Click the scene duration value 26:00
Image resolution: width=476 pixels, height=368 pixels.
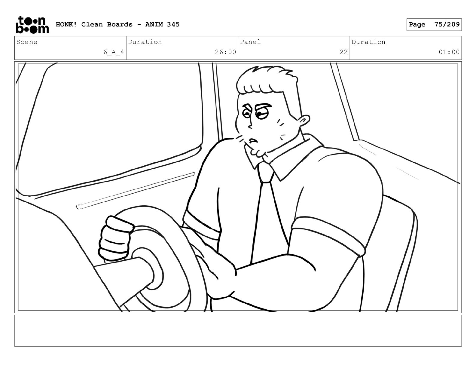pyautogui.click(x=225, y=52)
